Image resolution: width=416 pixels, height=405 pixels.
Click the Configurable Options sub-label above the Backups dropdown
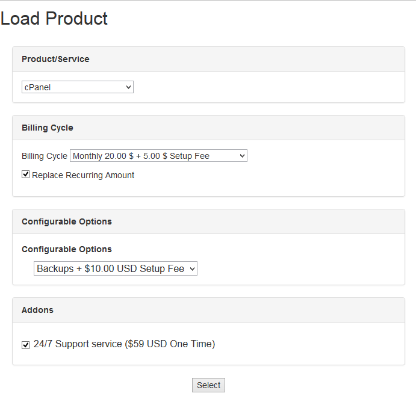coord(67,249)
